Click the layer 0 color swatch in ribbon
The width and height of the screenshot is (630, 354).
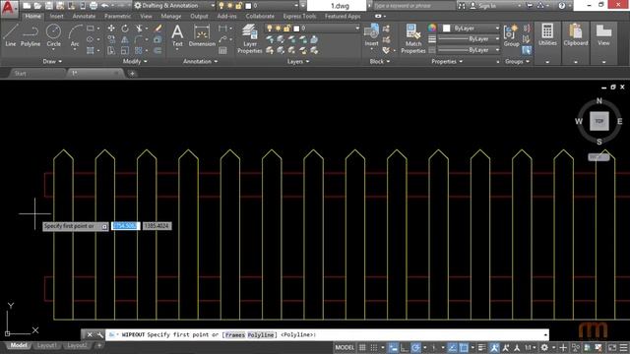tap(296, 29)
